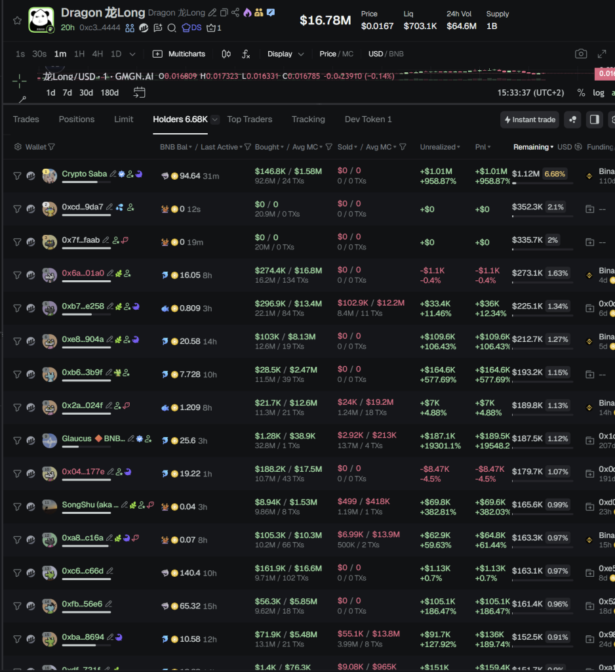Expand the Holders 6.68K dropdown arrow
Screen dimensions: 615x672
click(x=215, y=119)
